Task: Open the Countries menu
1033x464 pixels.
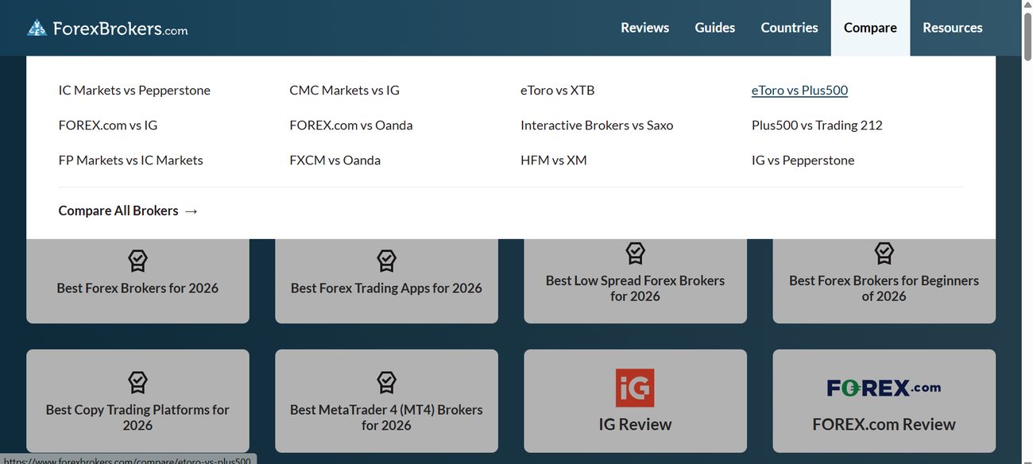Action: pos(789,28)
